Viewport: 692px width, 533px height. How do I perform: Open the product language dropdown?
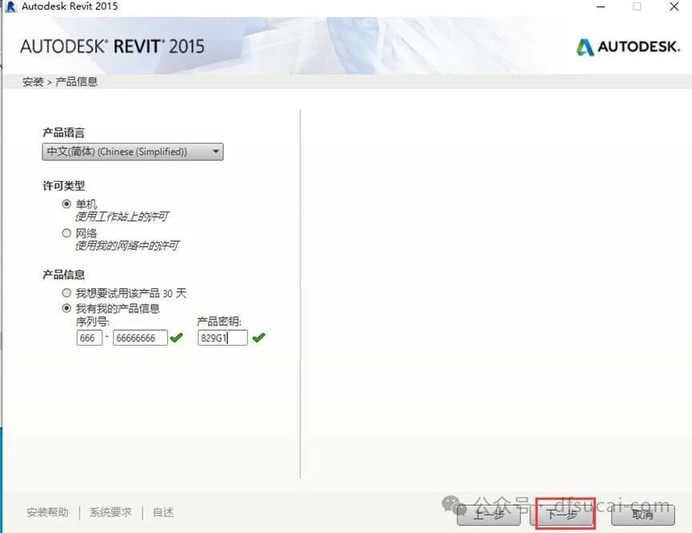click(x=133, y=152)
